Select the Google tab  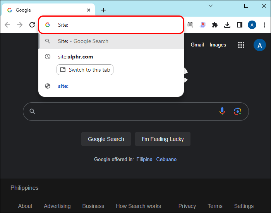46,10
